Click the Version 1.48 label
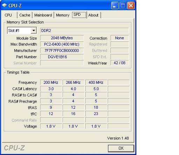The width and height of the screenshot is (179, 155). 118,138
